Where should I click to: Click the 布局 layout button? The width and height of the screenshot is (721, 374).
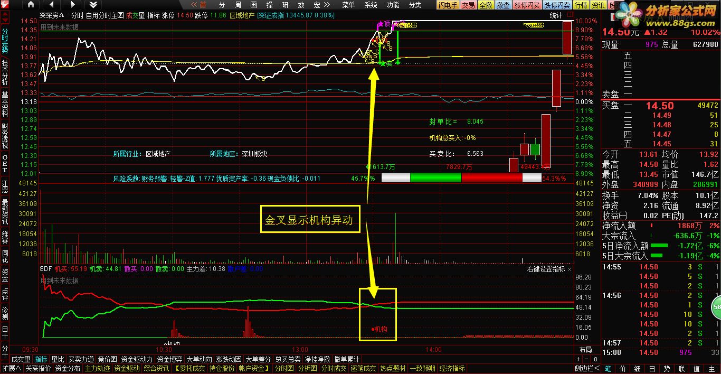point(585,350)
